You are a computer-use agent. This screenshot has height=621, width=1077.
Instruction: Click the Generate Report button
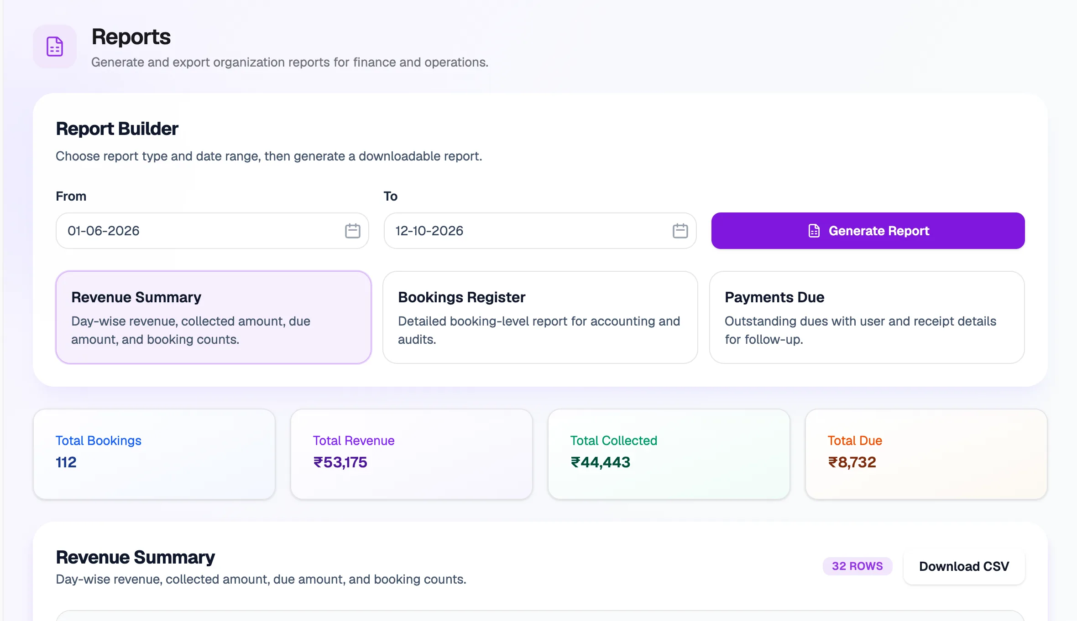[868, 231]
